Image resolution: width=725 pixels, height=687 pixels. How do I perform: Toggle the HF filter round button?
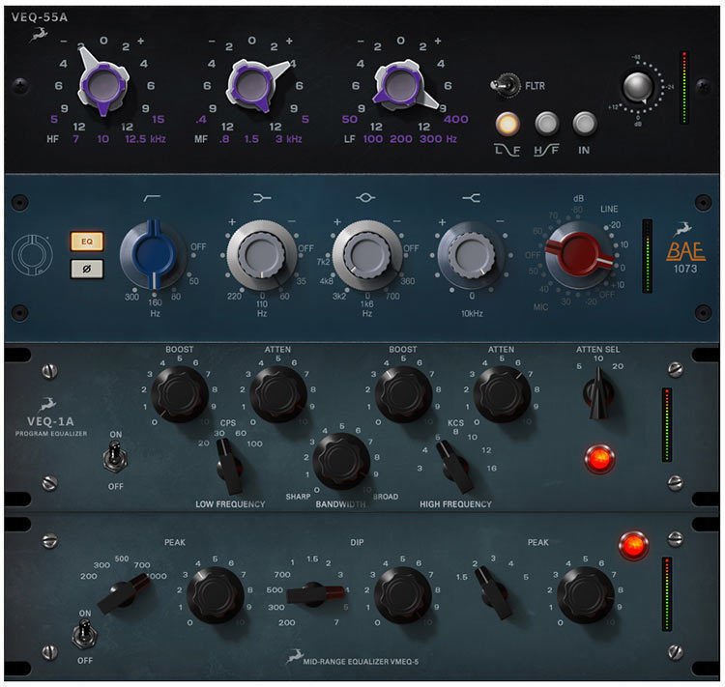pos(546,124)
